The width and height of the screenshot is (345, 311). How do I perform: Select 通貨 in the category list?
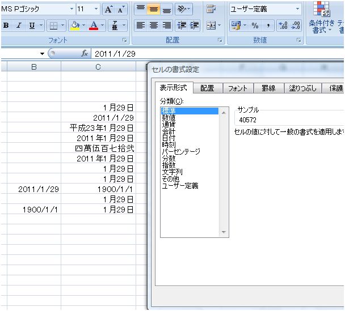click(190, 125)
